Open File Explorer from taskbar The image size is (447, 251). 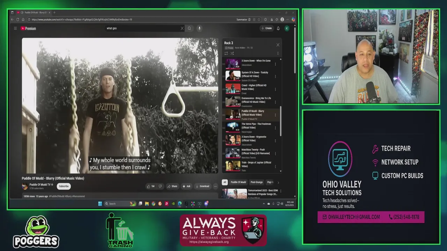[147, 204]
